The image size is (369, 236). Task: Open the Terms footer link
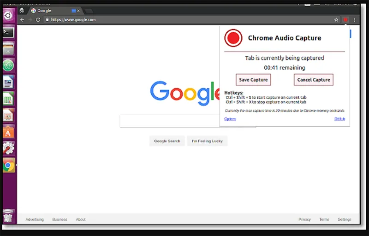324,219
